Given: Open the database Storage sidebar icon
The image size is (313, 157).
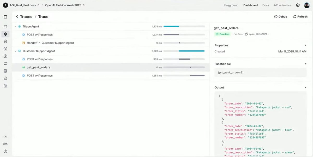Looking at the screenshot, I should point(5,71).
